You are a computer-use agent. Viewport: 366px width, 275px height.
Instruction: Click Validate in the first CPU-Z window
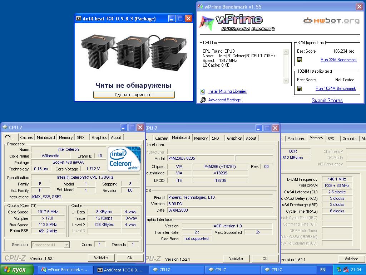[x=101, y=258]
